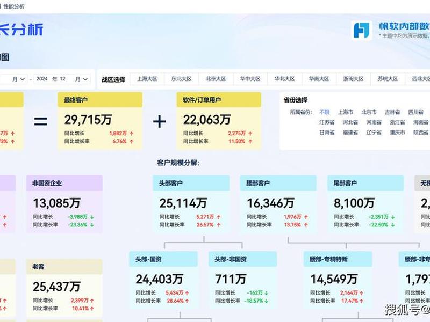This screenshot has width=430, height=322.
Task: Click the -22.50% growth rate in 尾部客户
Action: click(x=378, y=225)
